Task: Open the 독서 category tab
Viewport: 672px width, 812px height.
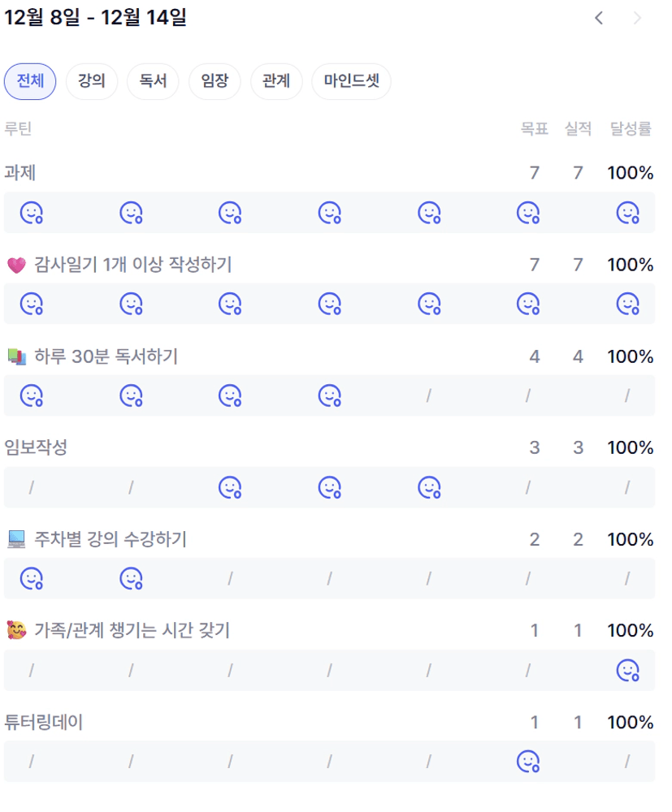Action: (153, 81)
